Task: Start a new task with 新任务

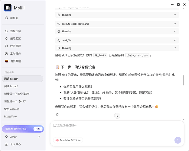Action: tap(11, 18)
